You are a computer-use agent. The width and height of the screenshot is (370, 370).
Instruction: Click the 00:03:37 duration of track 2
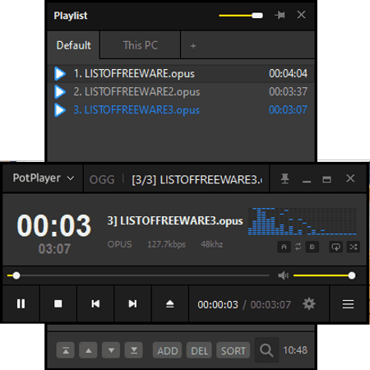288,91
